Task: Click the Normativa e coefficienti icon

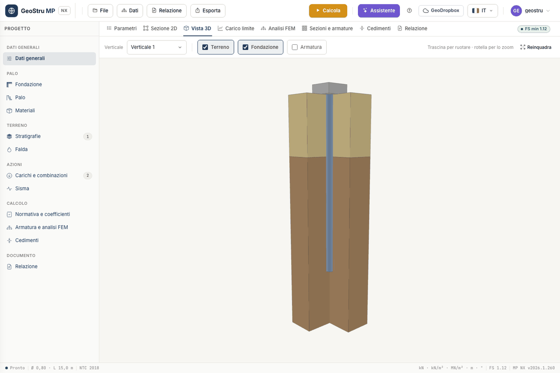Action: 9,214
